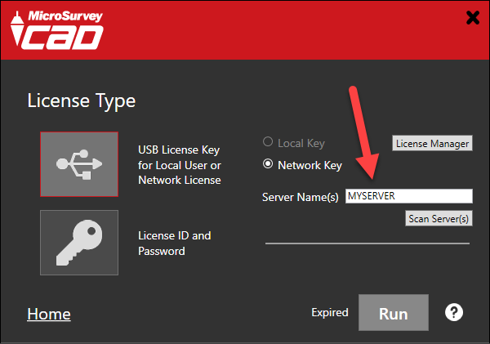The height and width of the screenshot is (344, 490).
Task: Click the 'License ID and Password' label
Action: pos(175,243)
